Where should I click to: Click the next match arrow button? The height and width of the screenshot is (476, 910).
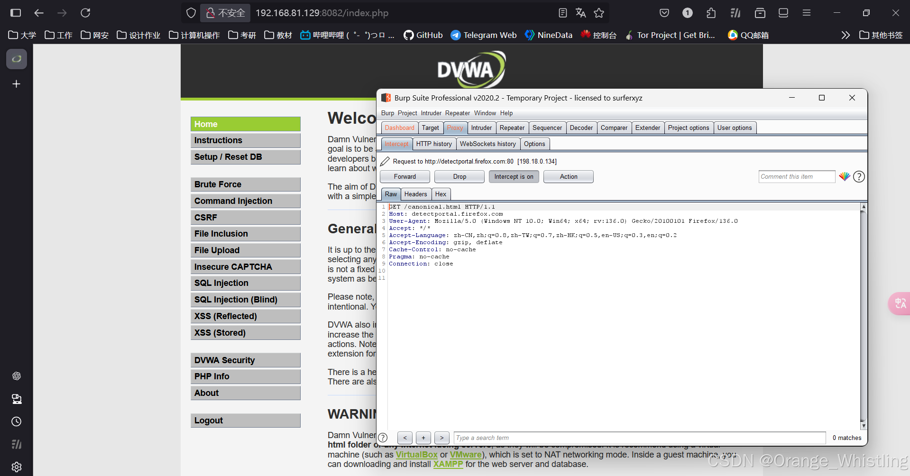pyautogui.click(x=441, y=438)
